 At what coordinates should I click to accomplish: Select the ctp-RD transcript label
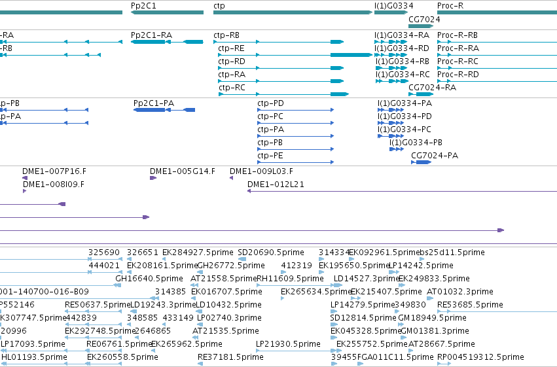(232, 61)
